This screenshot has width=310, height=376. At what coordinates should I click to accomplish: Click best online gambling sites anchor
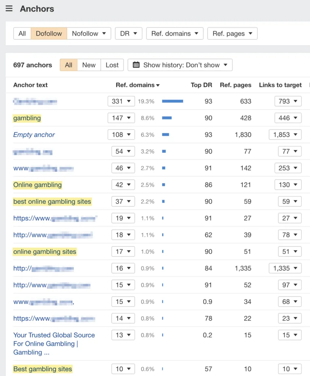[x=52, y=202]
